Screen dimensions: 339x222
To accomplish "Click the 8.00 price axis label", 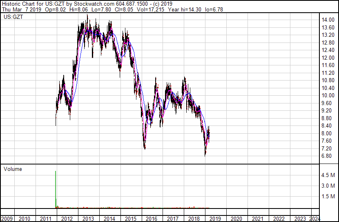I will pyautogui.click(x=326, y=133).
